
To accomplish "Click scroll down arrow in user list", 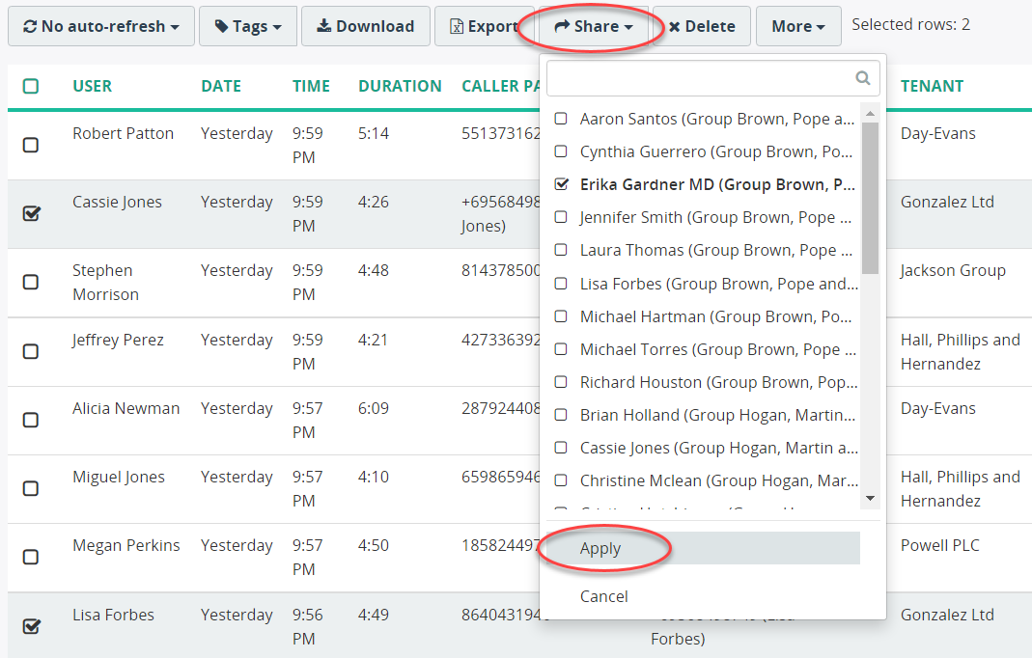I will tap(870, 498).
